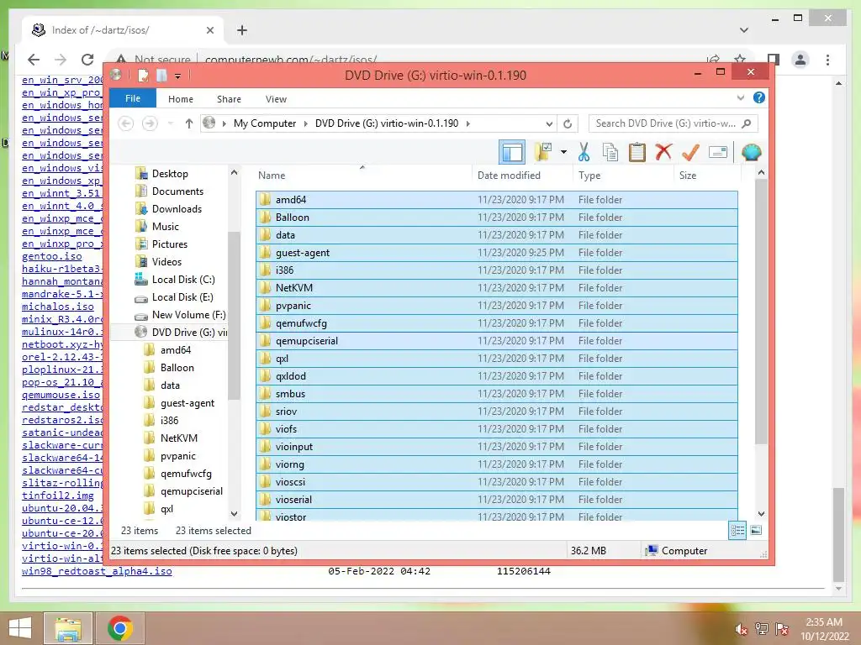Select the guest-agent folder row
The width and height of the screenshot is (861, 645).
[497, 252]
